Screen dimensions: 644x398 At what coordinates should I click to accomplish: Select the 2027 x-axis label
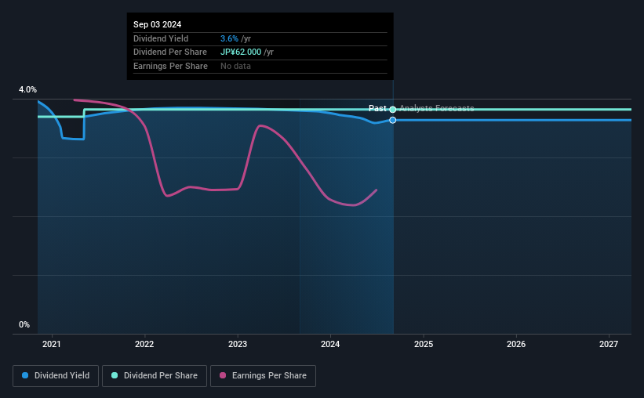(x=608, y=344)
